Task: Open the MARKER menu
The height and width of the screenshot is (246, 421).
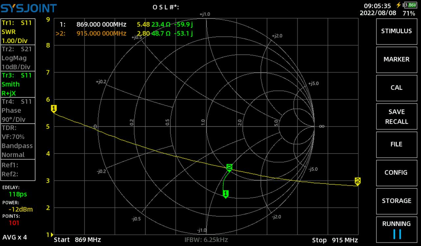Action: 396,59
